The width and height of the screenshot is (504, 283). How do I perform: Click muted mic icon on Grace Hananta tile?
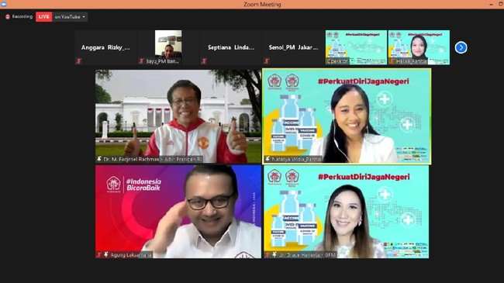268,254
